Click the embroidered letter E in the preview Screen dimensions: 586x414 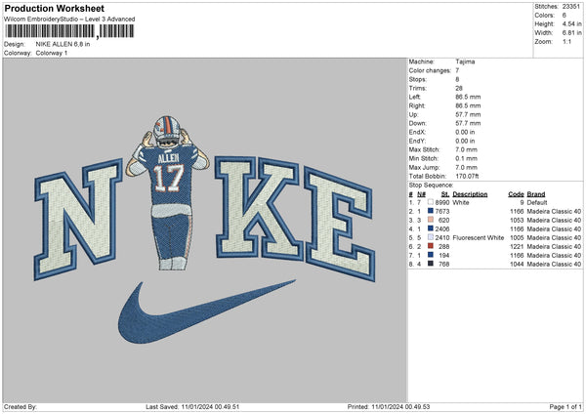(x=339, y=225)
